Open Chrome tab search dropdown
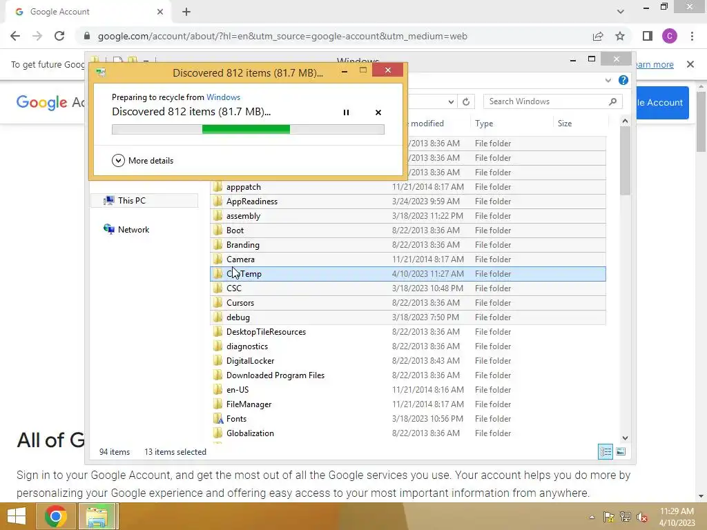 pos(621,12)
